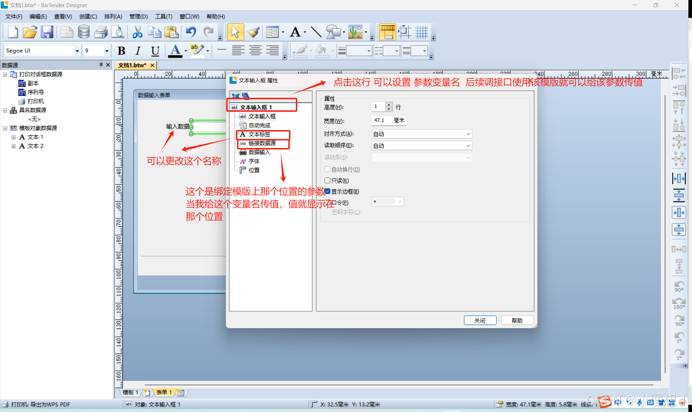
Task: Click the Print icon in toolbar
Action: click(x=101, y=32)
